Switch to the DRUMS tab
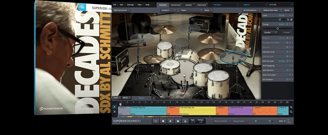Viewport: 328px width, 135px height. pyautogui.click(x=163, y=5)
